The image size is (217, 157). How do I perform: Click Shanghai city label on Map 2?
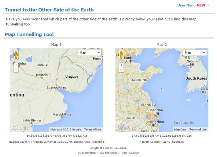155,110
